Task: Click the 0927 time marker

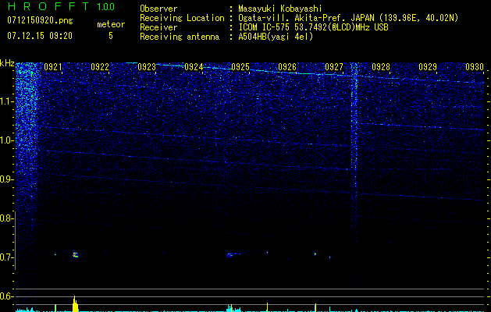Action: tap(334, 67)
